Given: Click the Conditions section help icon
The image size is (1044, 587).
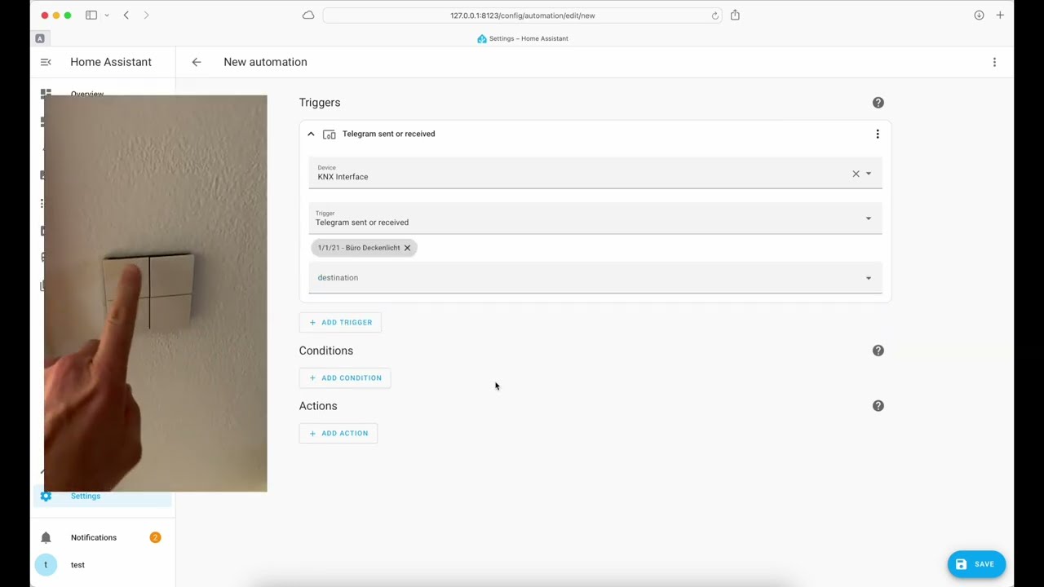Looking at the screenshot, I should [x=878, y=350].
